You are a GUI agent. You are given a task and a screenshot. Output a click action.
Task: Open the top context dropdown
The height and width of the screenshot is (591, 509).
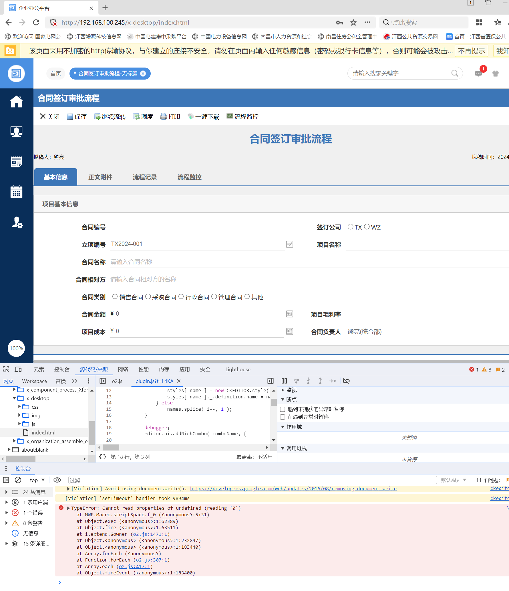click(x=37, y=480)
